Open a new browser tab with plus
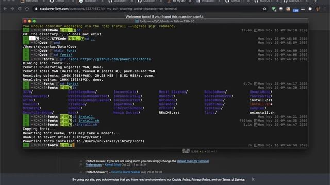This screenshot has height=185, width=330. click(315, 1)
